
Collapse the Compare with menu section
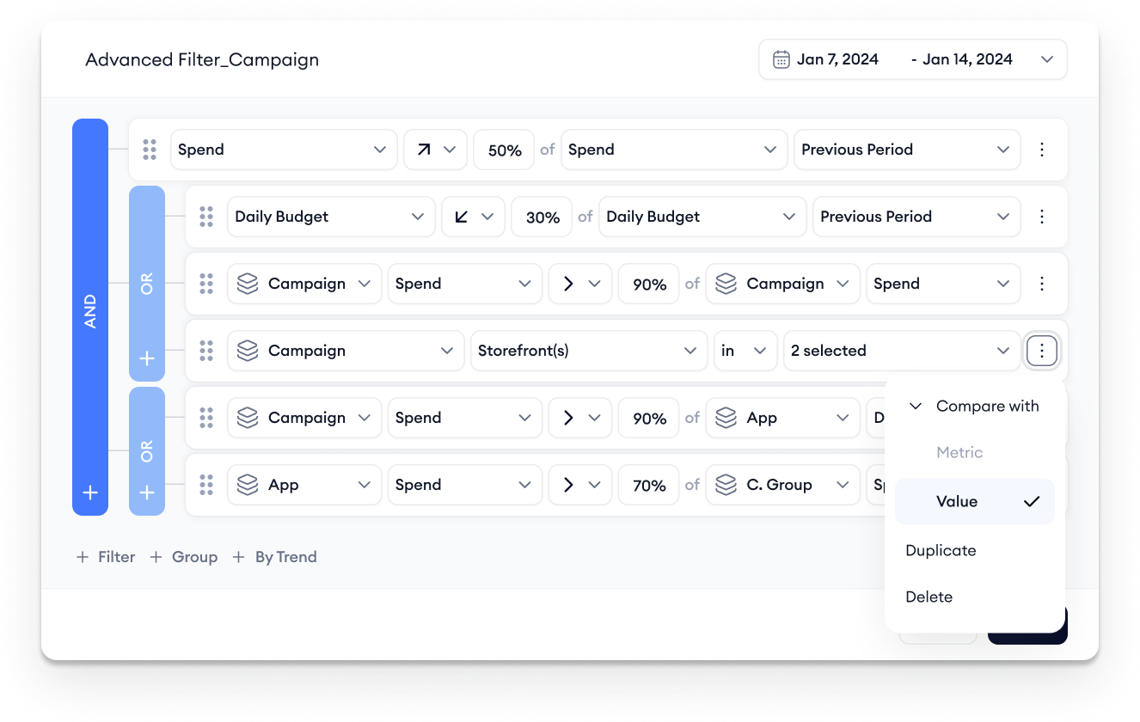pos(916,407)
